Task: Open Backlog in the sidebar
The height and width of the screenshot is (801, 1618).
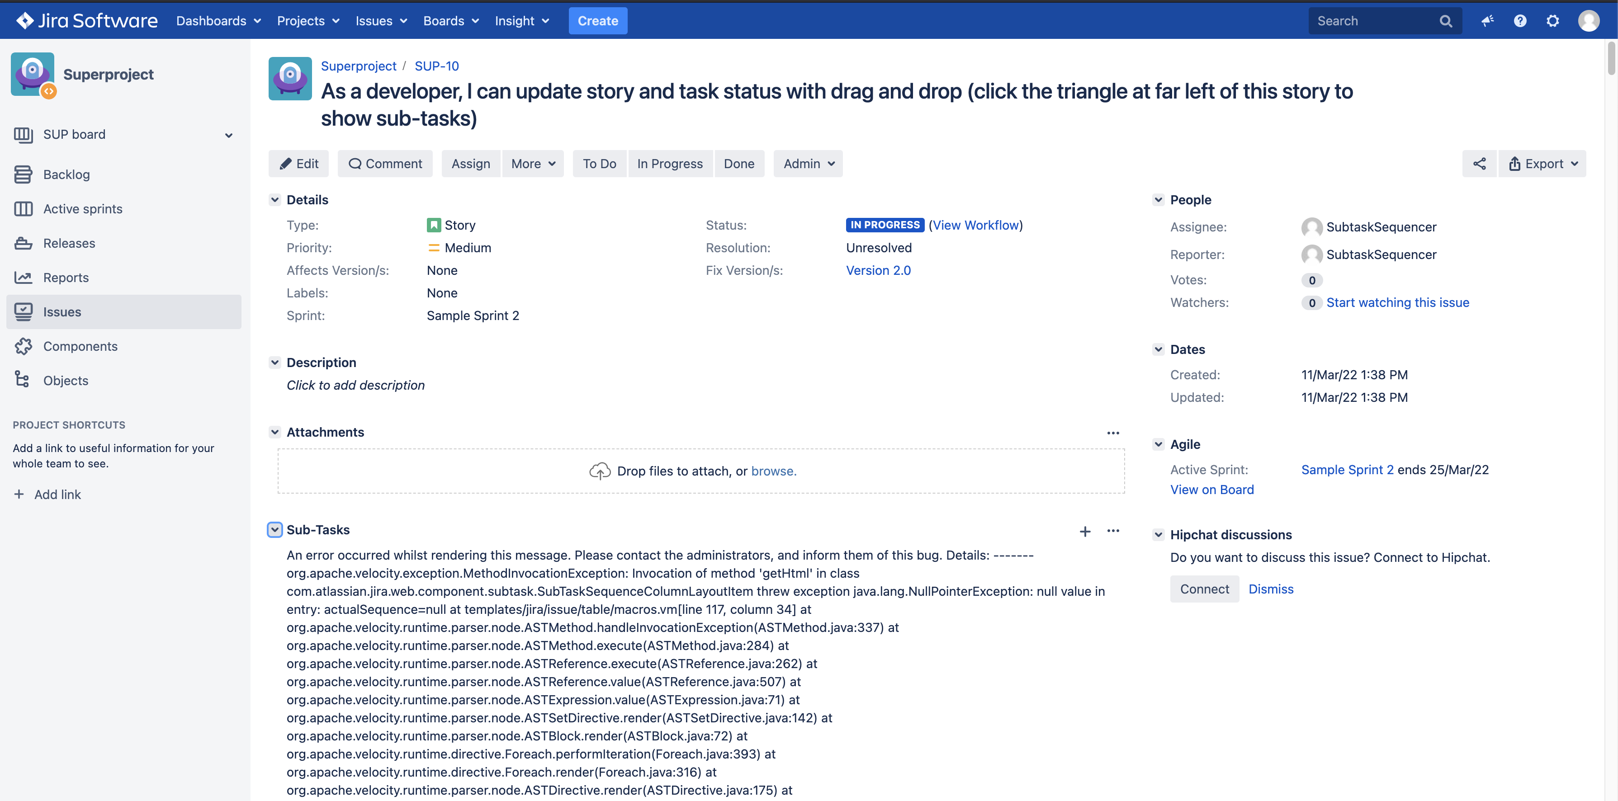Action: [66, 174]
